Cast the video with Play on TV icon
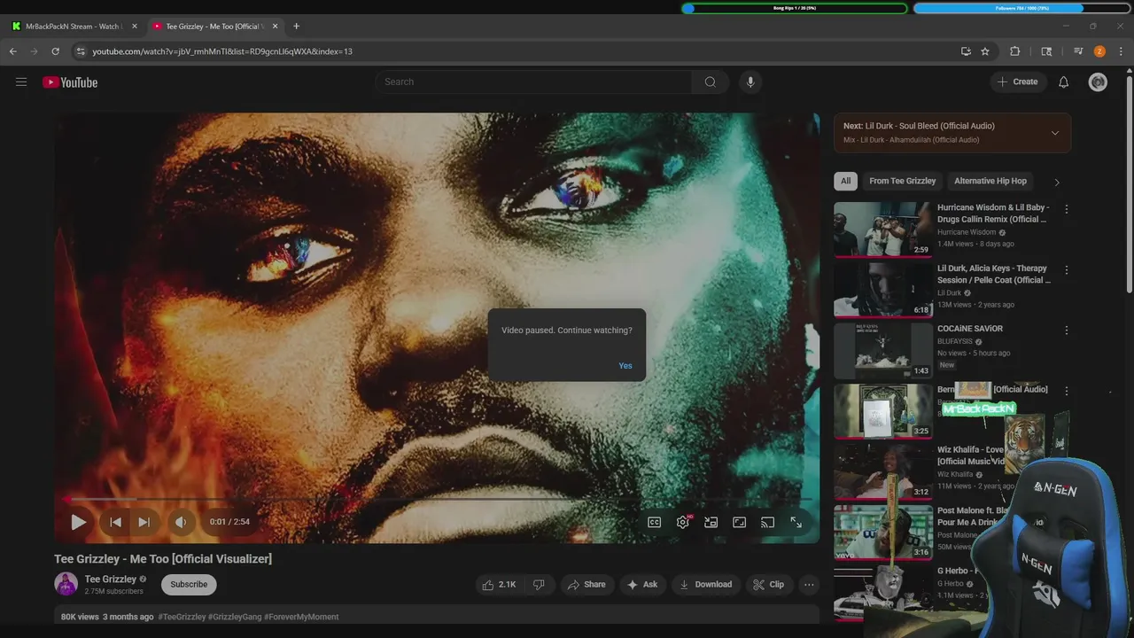The width and height of the screenshot is (1134, 638). [768, 522]
